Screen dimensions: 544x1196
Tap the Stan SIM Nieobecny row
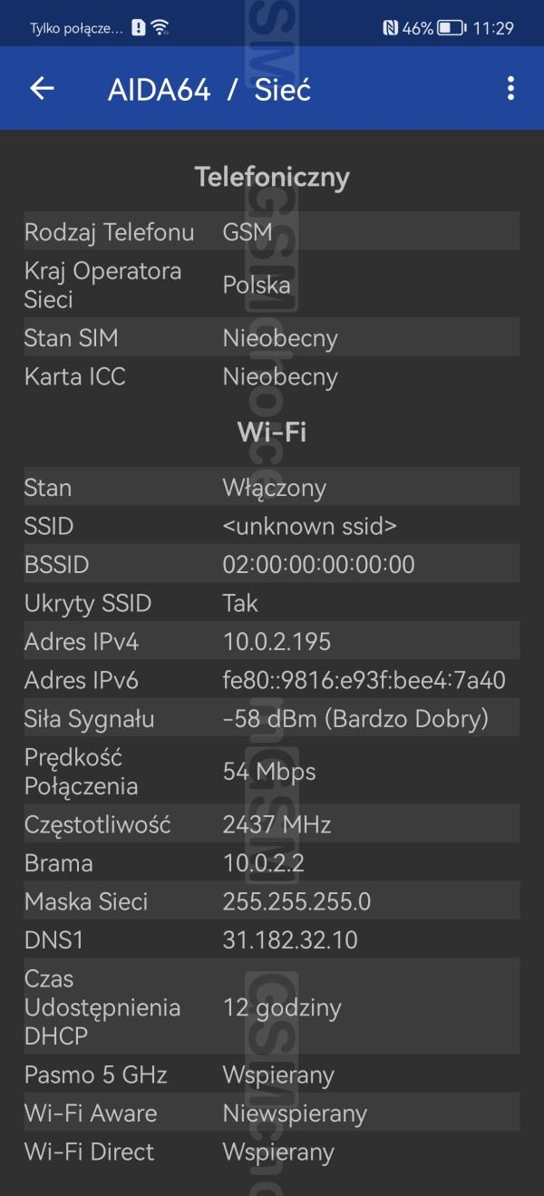click(271, 338)
